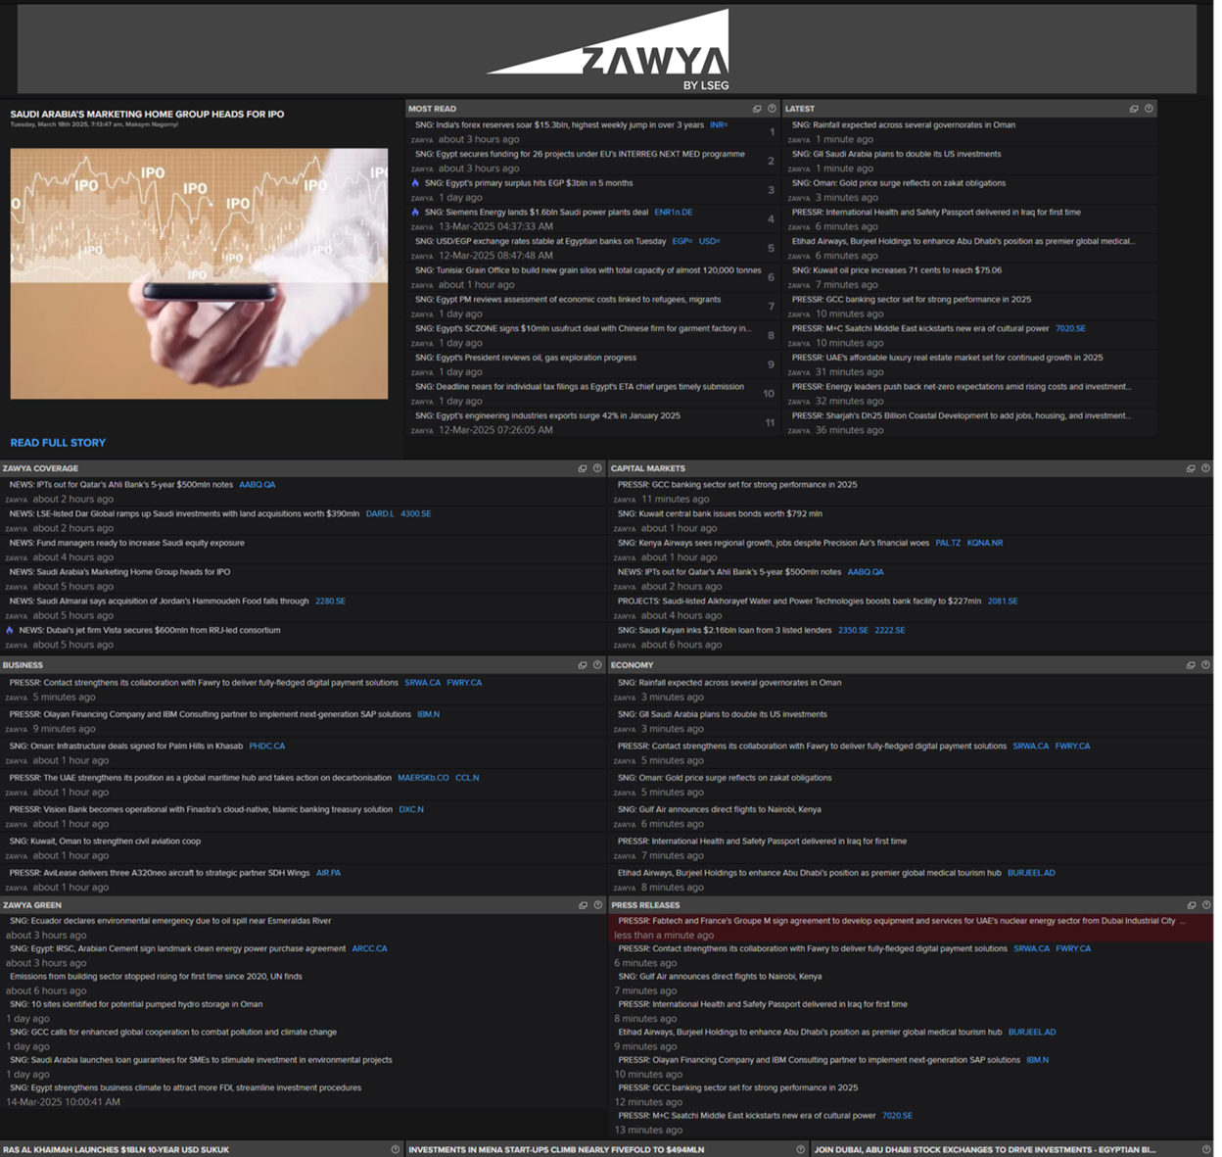Click help icon on Ras Al Khaimah sukuk panel
The height and width of the screenshot is (1157, 1222).
pyautogui.click(x=396, y=1150)
